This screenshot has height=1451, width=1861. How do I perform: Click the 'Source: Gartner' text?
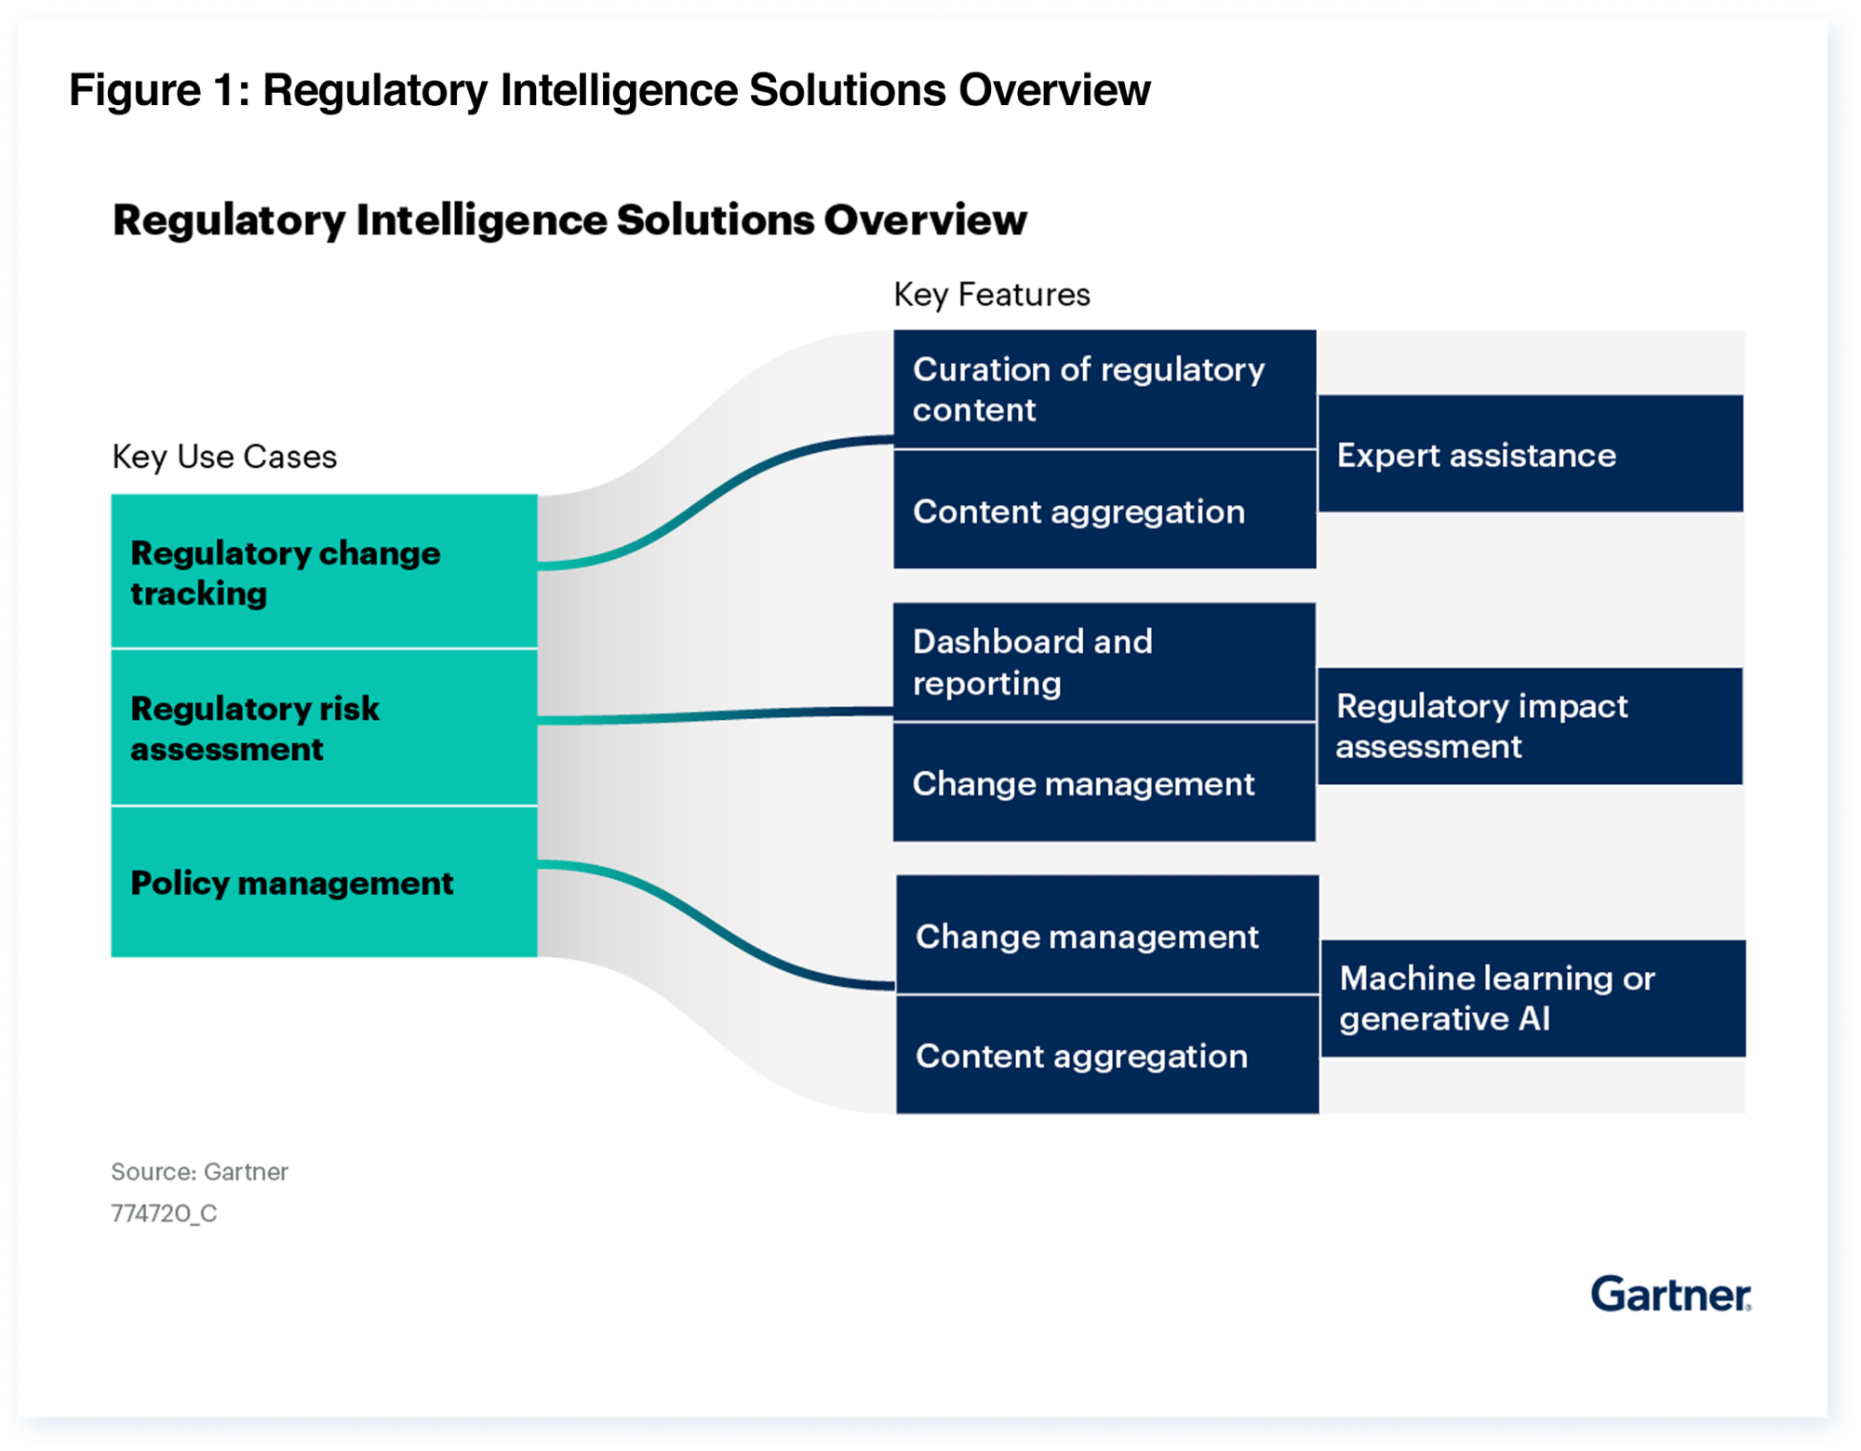(199, 1172)
